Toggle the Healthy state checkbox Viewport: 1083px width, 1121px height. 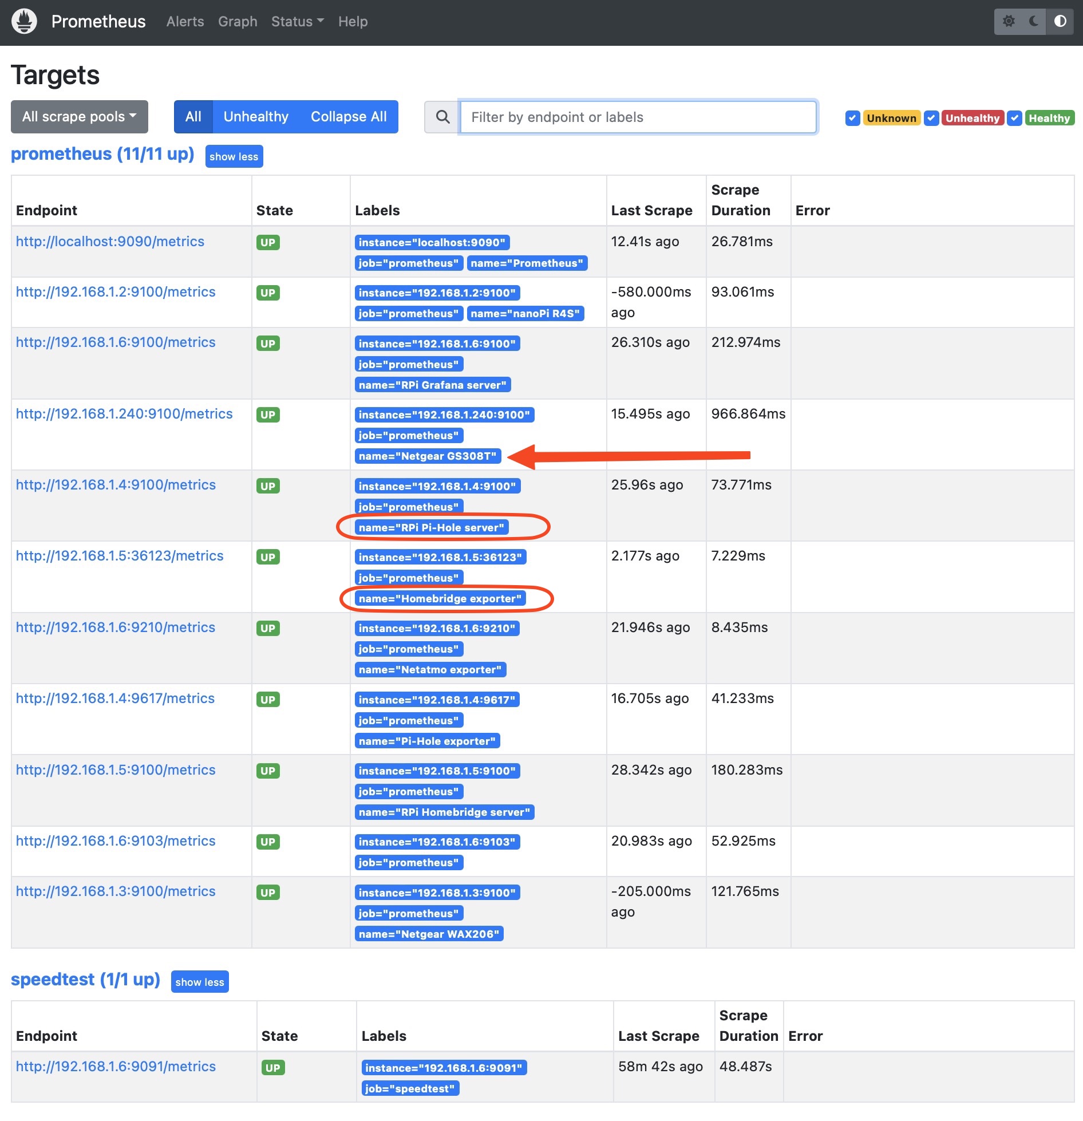click(1015, 118)
